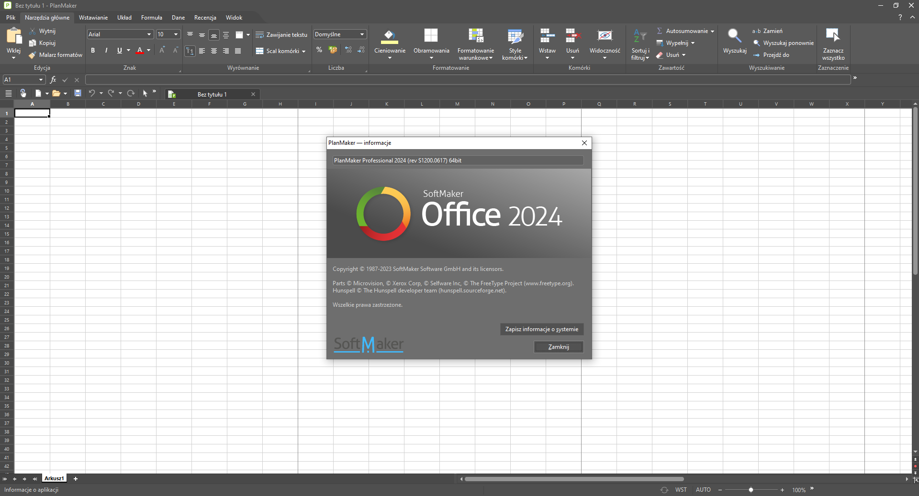Click Kopiuj (copy) in Edycja group
The image size is (919, 496).
click(x=42, y=43)
